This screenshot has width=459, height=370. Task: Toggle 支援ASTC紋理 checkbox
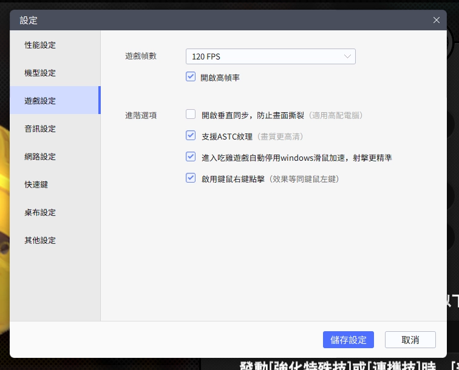[x=191, y=135]
